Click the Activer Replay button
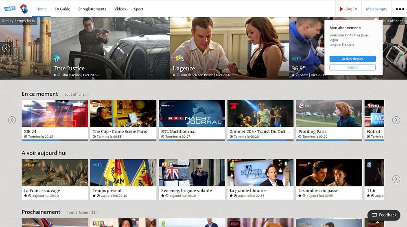This screenshot has width=407, height=227. pyautogui.click(x=352, y=59)
